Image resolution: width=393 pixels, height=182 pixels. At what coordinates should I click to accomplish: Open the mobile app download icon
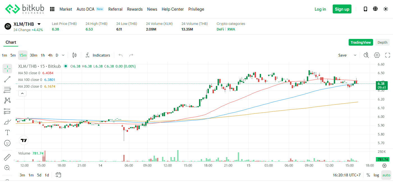[365, 9]
